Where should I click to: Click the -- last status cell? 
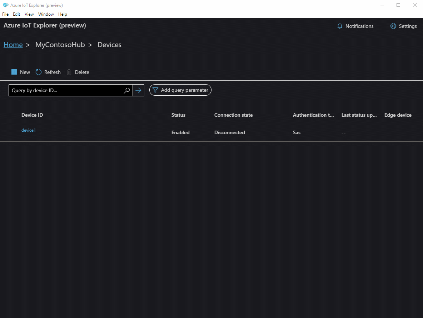(343, 133)
